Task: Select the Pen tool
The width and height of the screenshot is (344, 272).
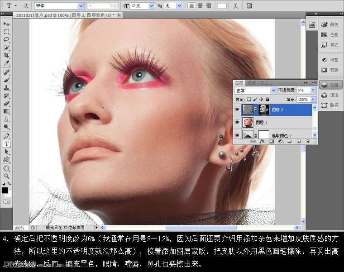Action: pyautogui.click(x=6, y=136)
